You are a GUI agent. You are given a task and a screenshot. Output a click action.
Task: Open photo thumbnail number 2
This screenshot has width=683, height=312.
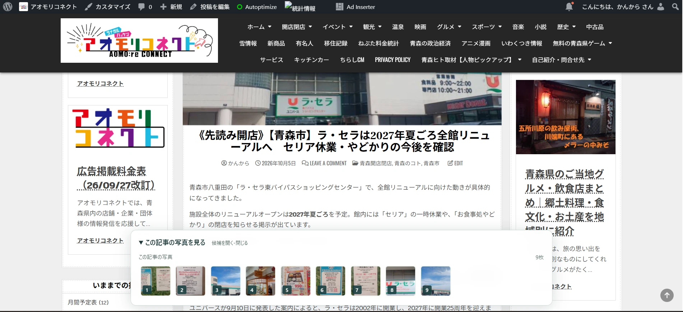tap(190, 281)
